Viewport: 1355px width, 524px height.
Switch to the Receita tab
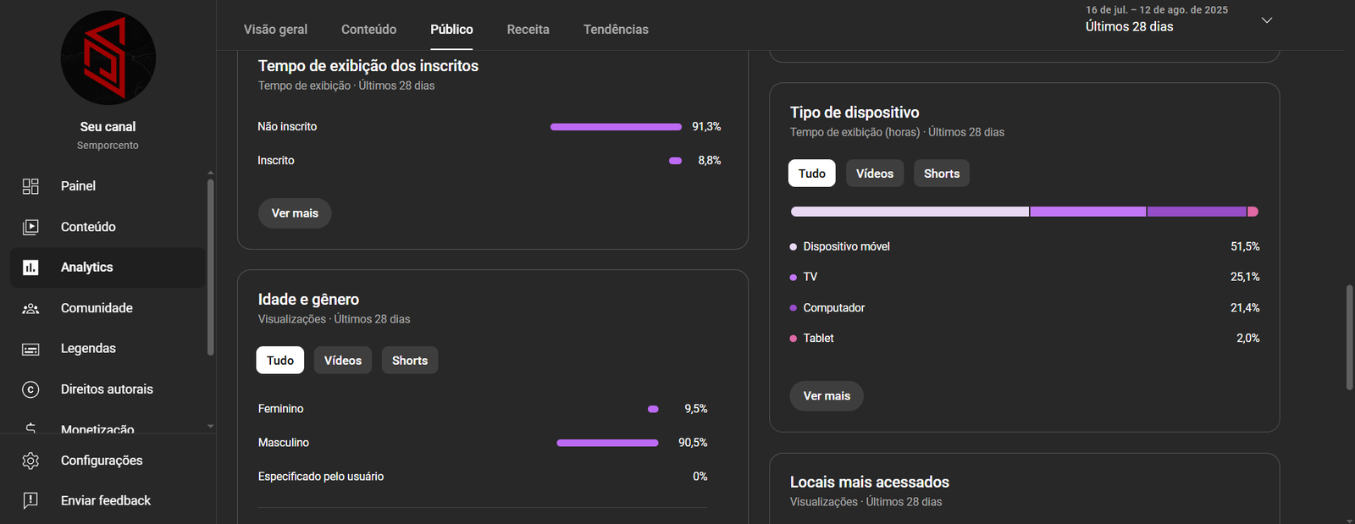click(x=528, y=30)
